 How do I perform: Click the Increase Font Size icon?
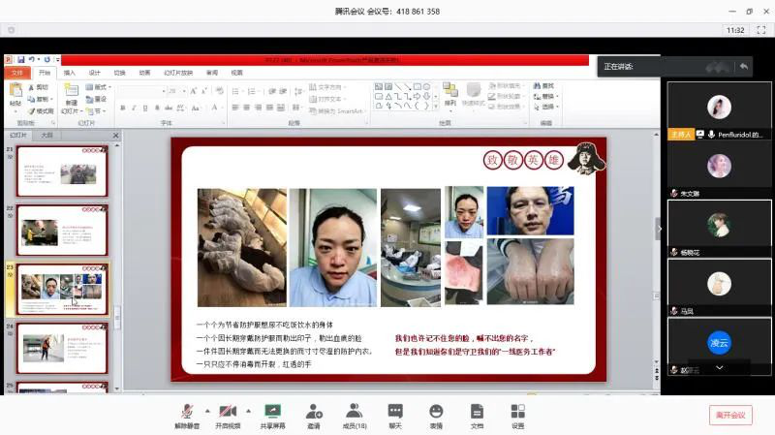coord(194,91)
